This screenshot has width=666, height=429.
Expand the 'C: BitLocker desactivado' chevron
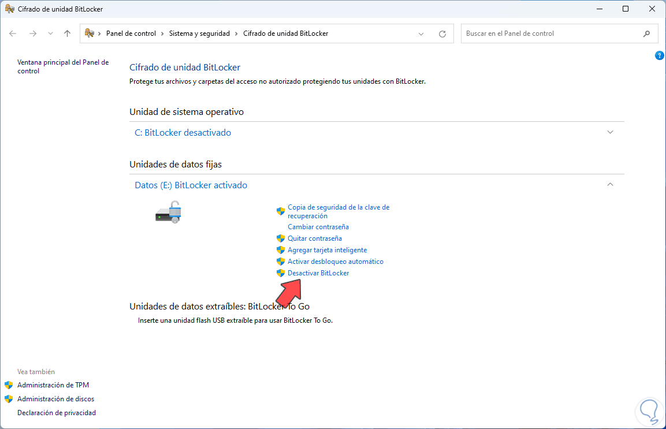610,132
